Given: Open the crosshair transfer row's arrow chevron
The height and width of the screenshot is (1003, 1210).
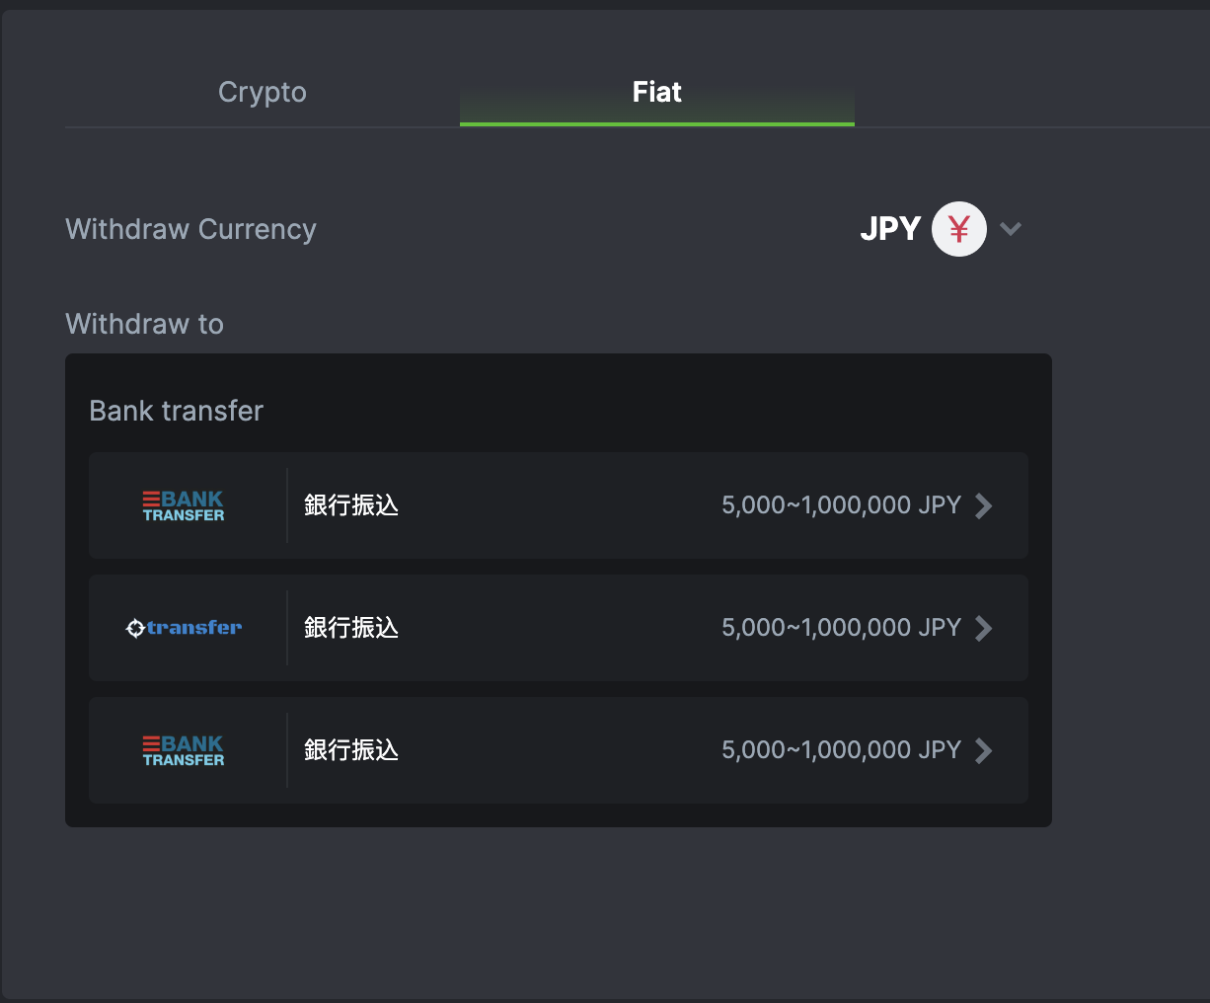Looking at the screenshot, I should tap(983, 628).
